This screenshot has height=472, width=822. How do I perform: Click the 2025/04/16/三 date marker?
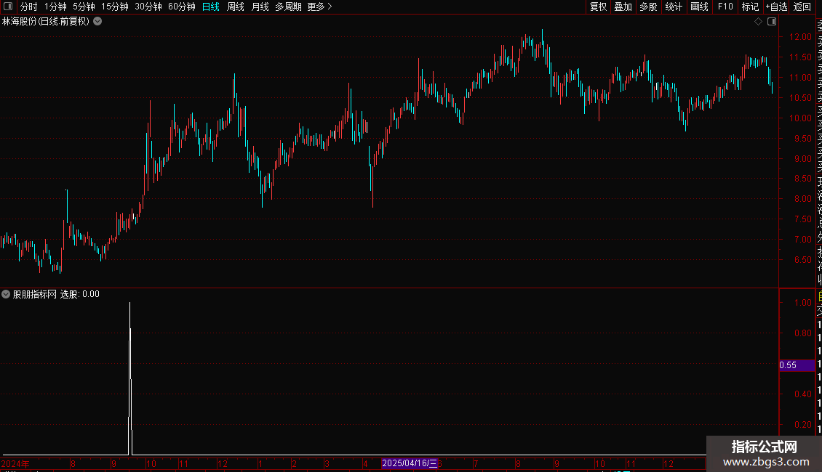(x=410, y=463)
